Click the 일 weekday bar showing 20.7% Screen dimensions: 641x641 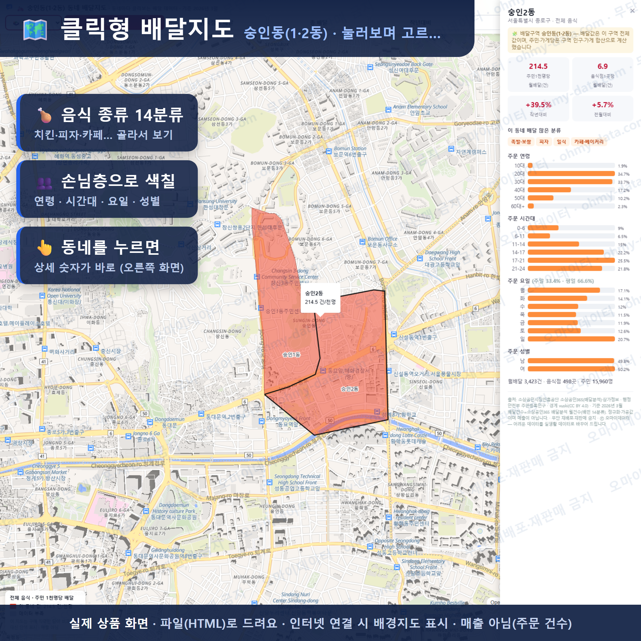[571, 339]
